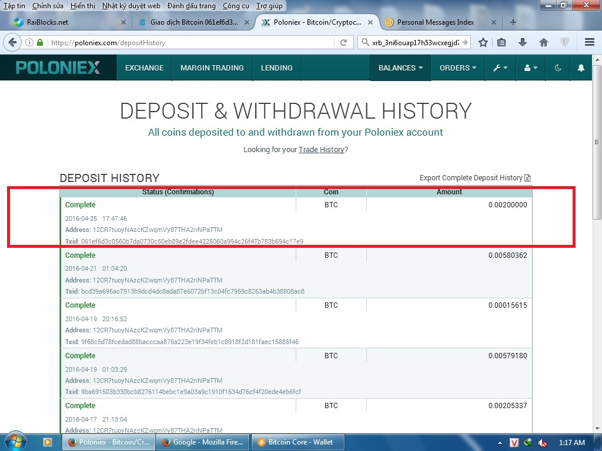Click the muted volume tray icon
The height and width of the screenshot is (451, 602).
[x=543, y=443]
